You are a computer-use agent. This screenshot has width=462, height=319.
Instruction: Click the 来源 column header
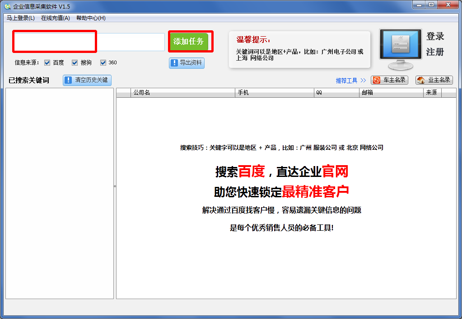point(432,93)
